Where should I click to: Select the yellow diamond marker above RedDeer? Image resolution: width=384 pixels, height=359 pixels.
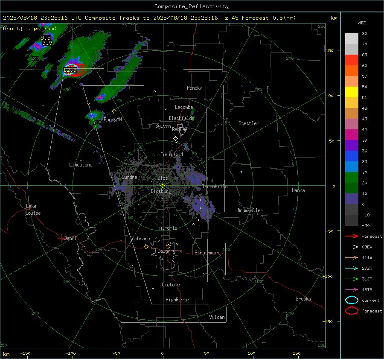175,139
